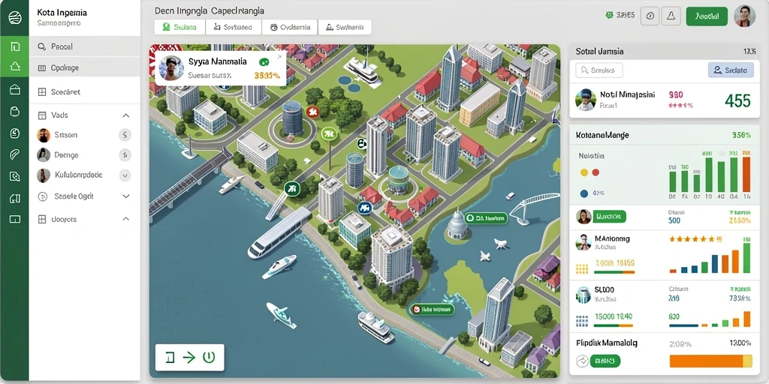Toggle the green pill next to Fipdiik Mamalolg
769x384 pixels.
tap(605, 361)
